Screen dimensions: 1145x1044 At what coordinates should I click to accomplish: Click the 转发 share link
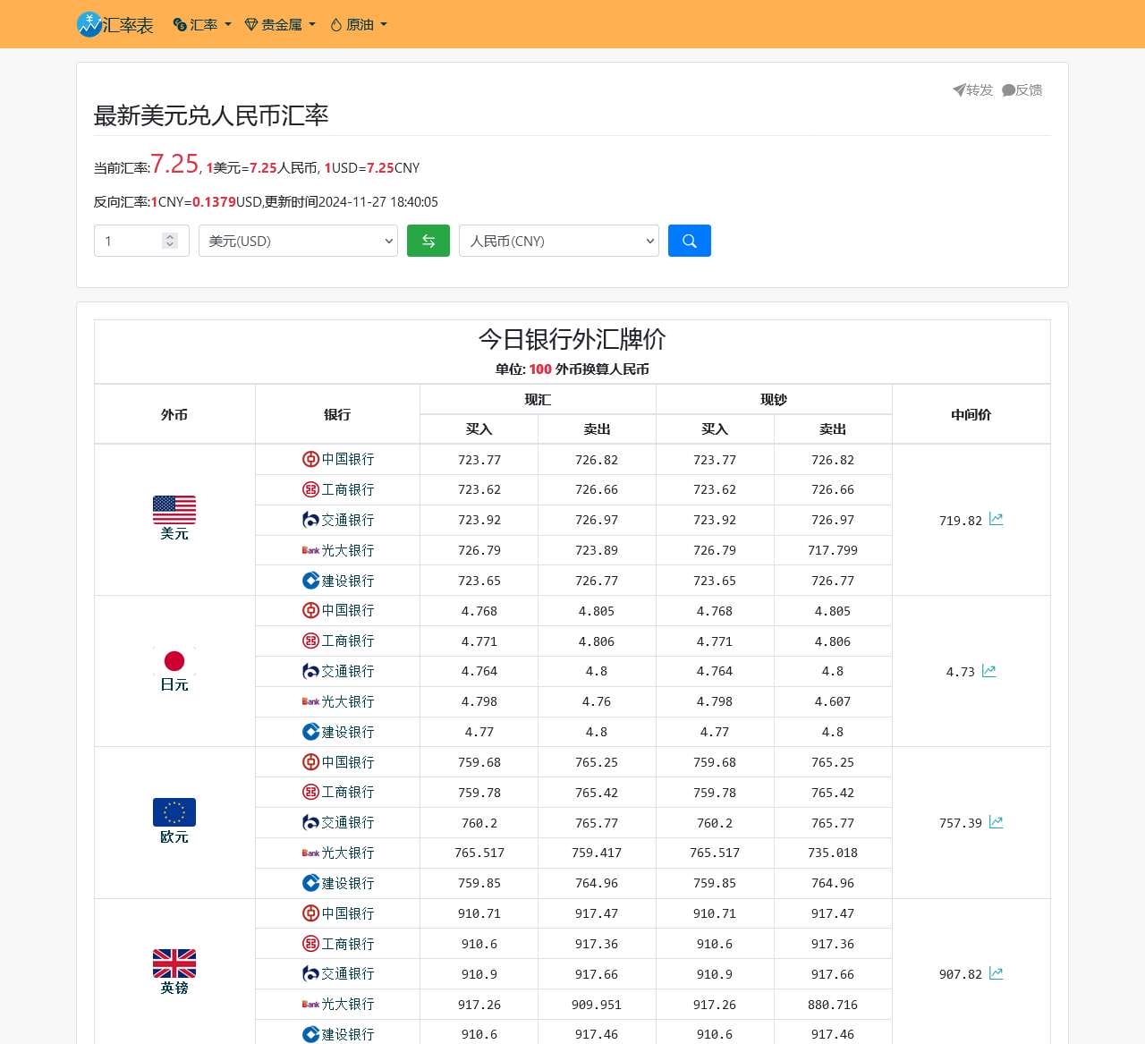click(x=973, y=89)
